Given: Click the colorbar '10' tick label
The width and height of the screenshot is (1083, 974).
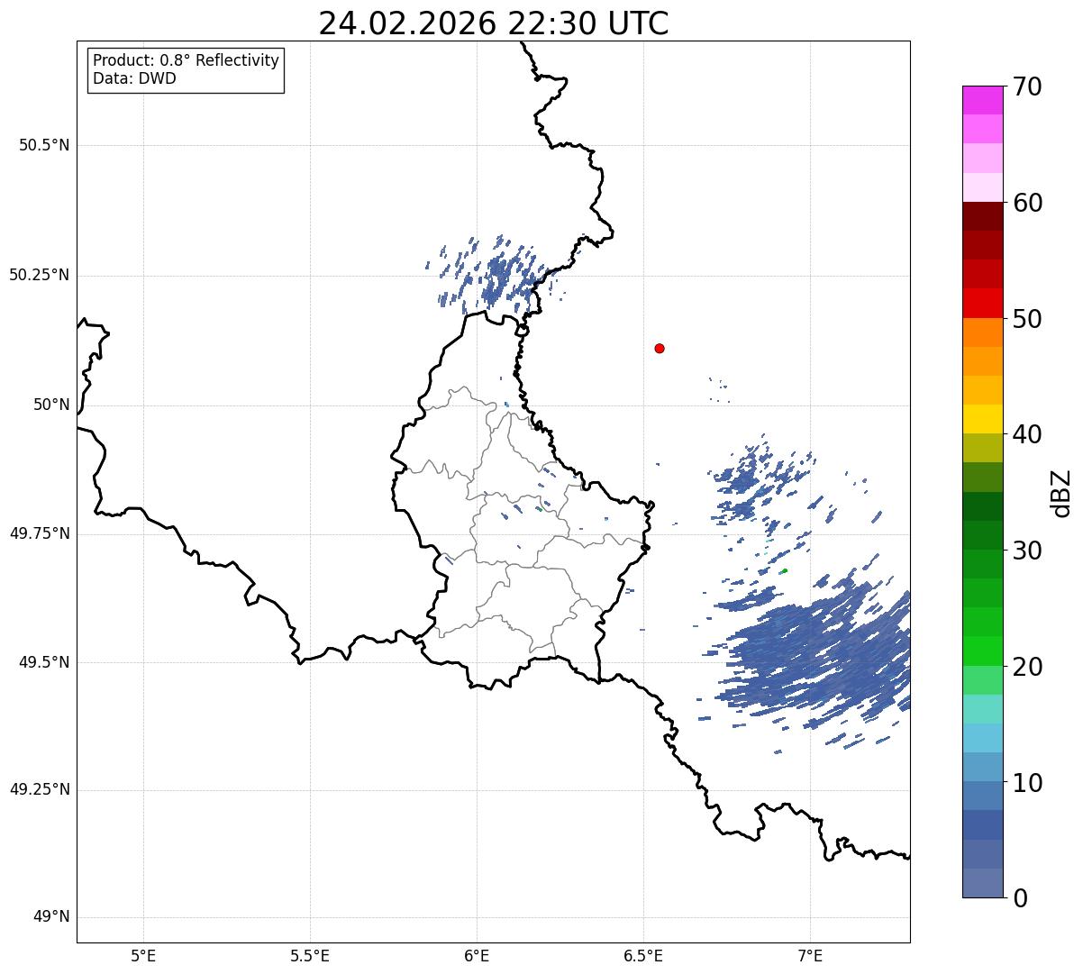Looking at the screenshot, I should point(1027,783).
